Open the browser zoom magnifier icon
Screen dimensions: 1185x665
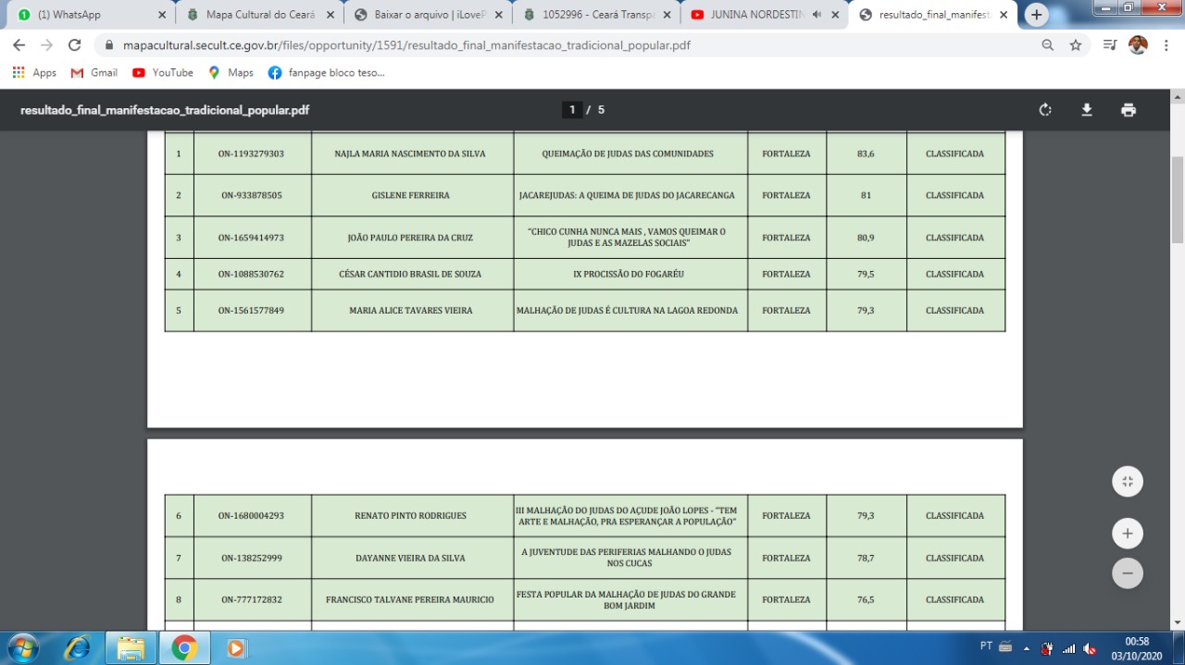click(x=1047, y=45)
